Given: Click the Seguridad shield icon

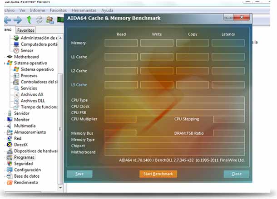Looking at the screenshot, I should click(10, 164).
